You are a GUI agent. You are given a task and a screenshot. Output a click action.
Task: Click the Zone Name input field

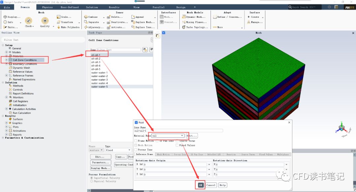178,131
